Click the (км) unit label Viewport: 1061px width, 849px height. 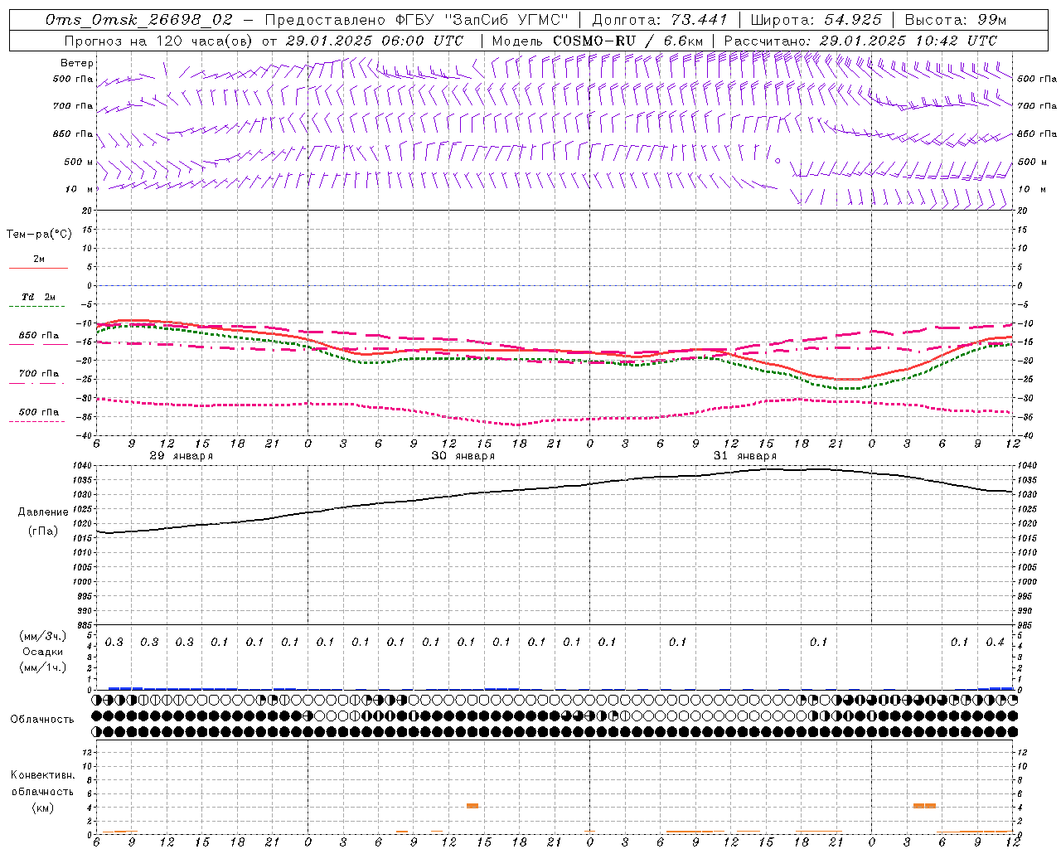[x=43, y=808]
